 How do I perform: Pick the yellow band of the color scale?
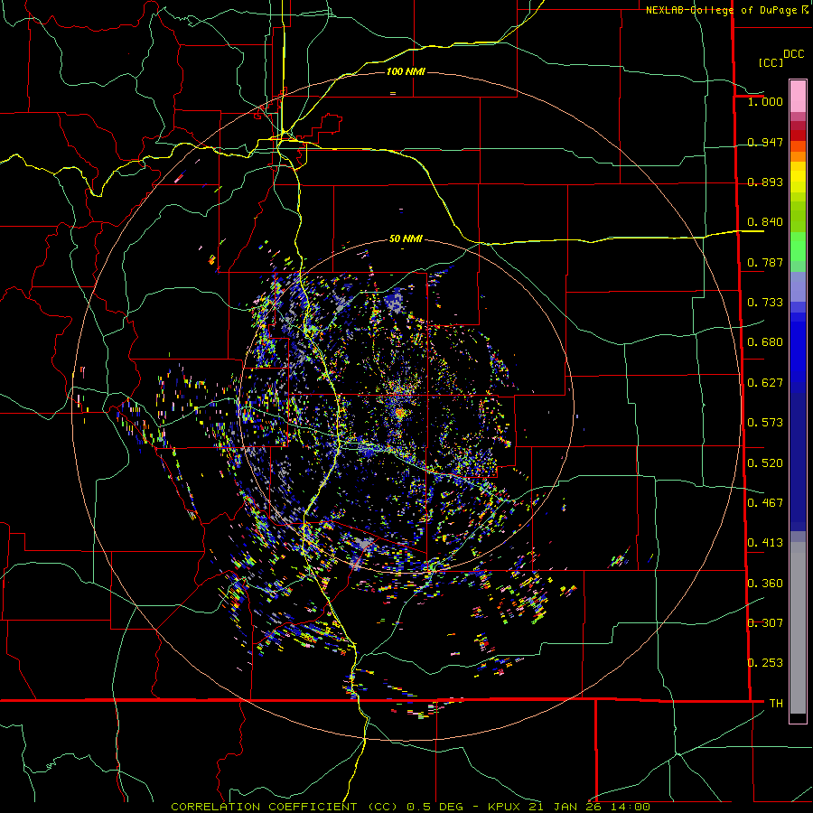click(x=798, y=177)
